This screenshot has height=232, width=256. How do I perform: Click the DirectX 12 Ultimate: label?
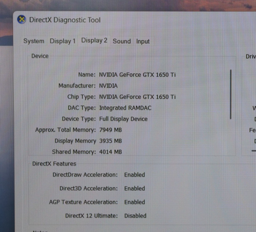91,216
